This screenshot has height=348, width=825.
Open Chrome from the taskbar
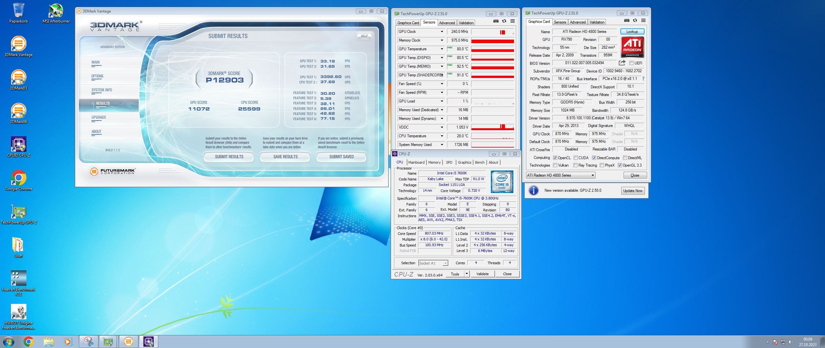pos(28,342)
